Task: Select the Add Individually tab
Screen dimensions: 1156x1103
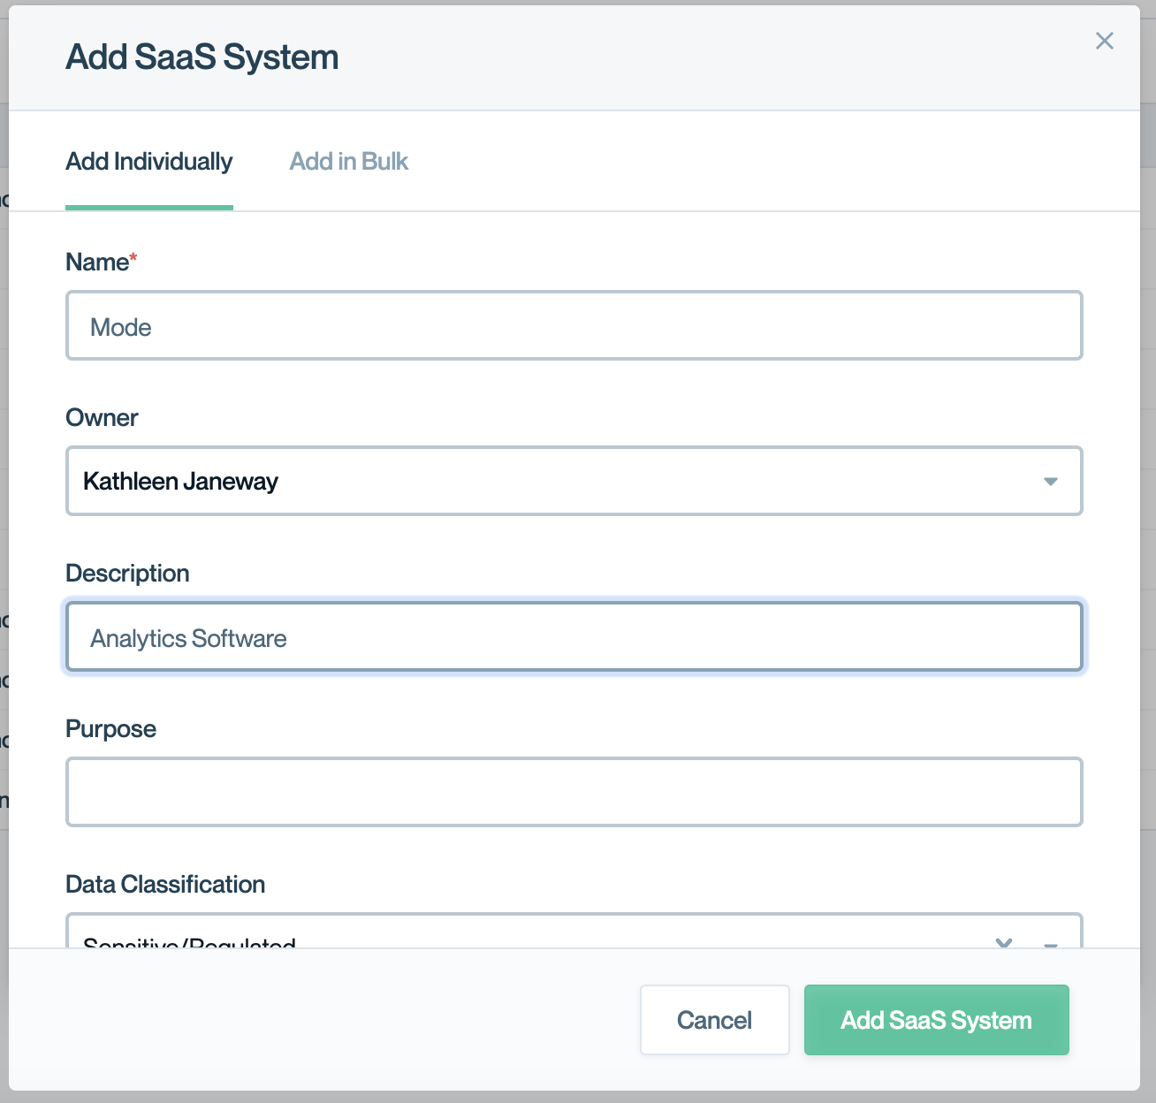Action: (148, 162)
